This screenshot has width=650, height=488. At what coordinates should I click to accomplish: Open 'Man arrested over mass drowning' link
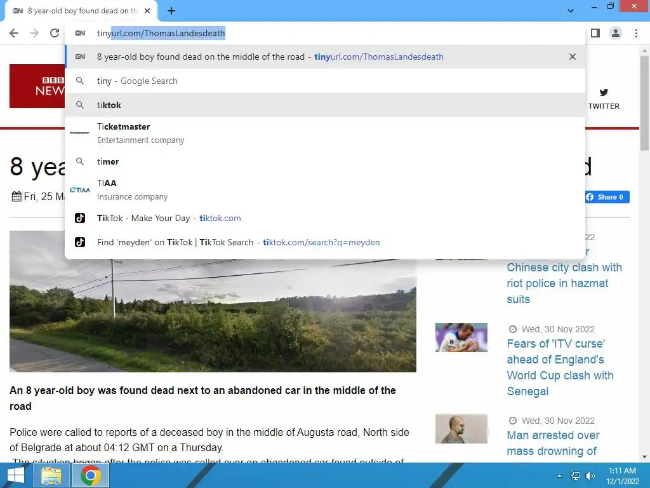click(553, 443)
